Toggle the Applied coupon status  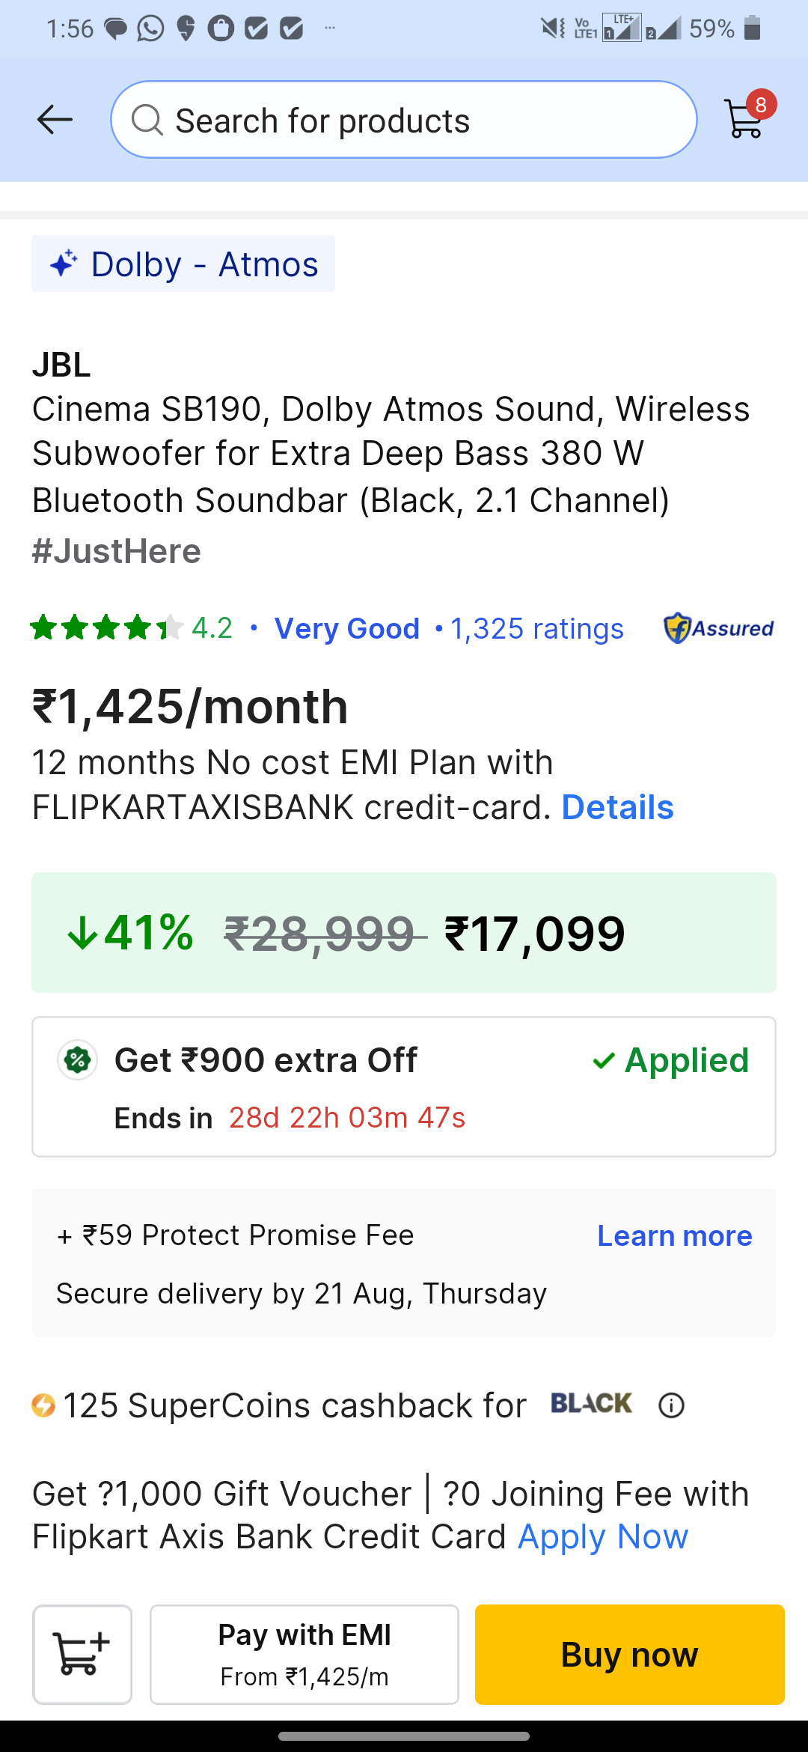[670, 1060]
